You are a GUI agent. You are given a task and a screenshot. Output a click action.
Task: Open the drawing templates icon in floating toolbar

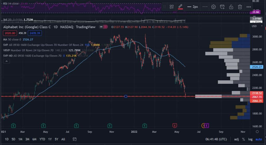click(171, 7)
